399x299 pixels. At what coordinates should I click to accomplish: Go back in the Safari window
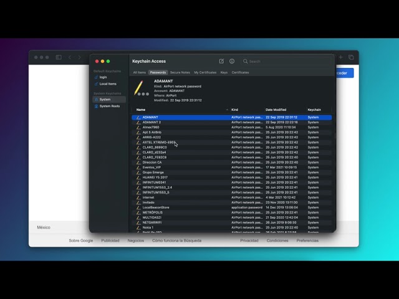[x=70, y=57]
